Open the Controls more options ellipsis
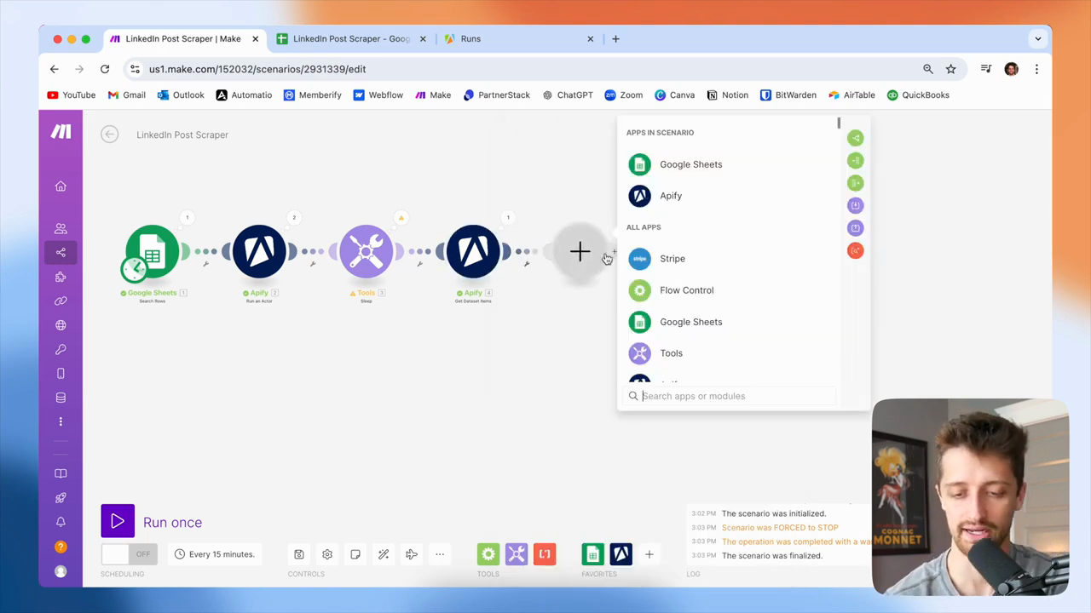This screenshot has width=1091, height=613. 440,554
